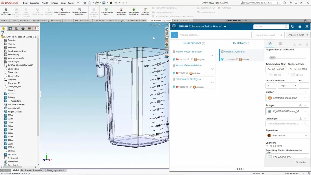311x175 pixels.
Task: Switch to the SOLIDWORKS Visualize tab
Action: pos(136,21)
